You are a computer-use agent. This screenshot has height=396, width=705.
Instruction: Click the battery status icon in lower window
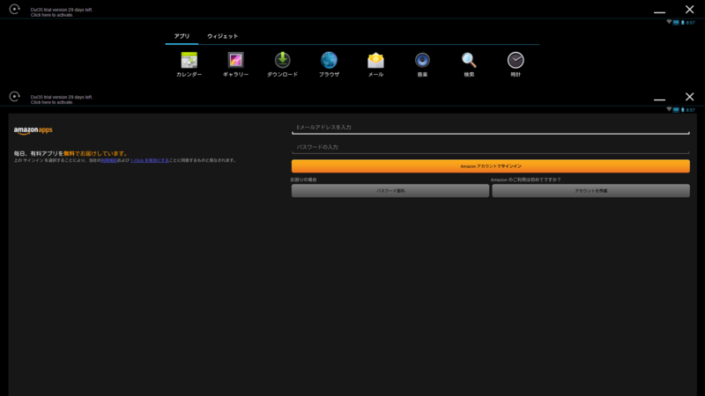(682, 109)
